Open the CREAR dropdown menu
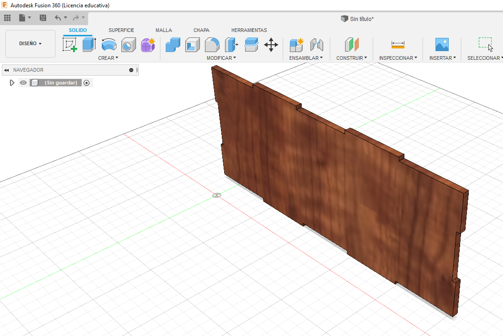 [x=108, y=58]
